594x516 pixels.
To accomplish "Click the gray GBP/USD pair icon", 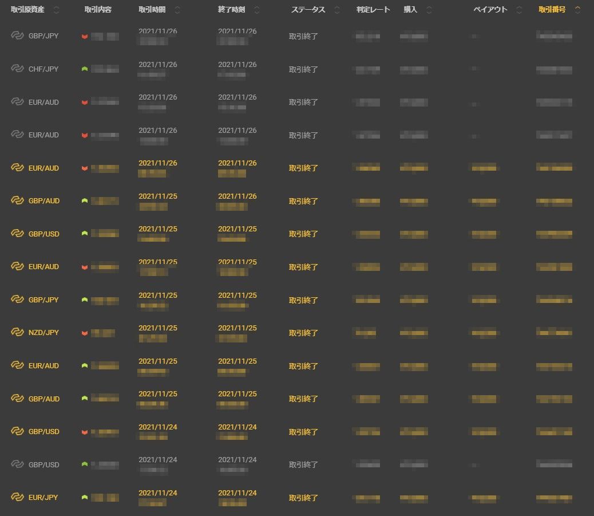I will (x=17, y=464).
